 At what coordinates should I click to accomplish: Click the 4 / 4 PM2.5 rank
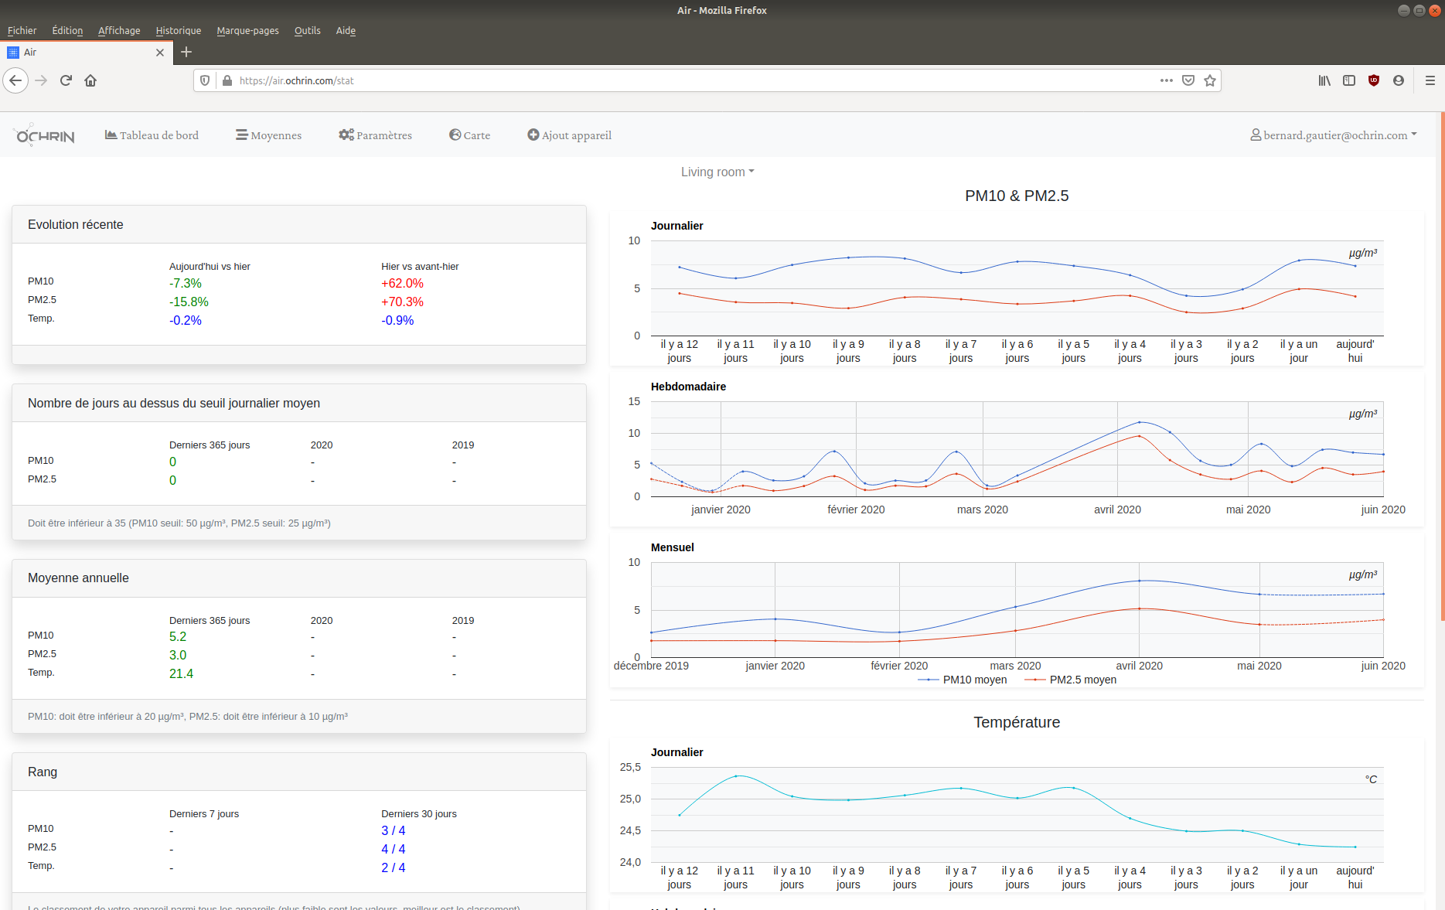[393, 849]
